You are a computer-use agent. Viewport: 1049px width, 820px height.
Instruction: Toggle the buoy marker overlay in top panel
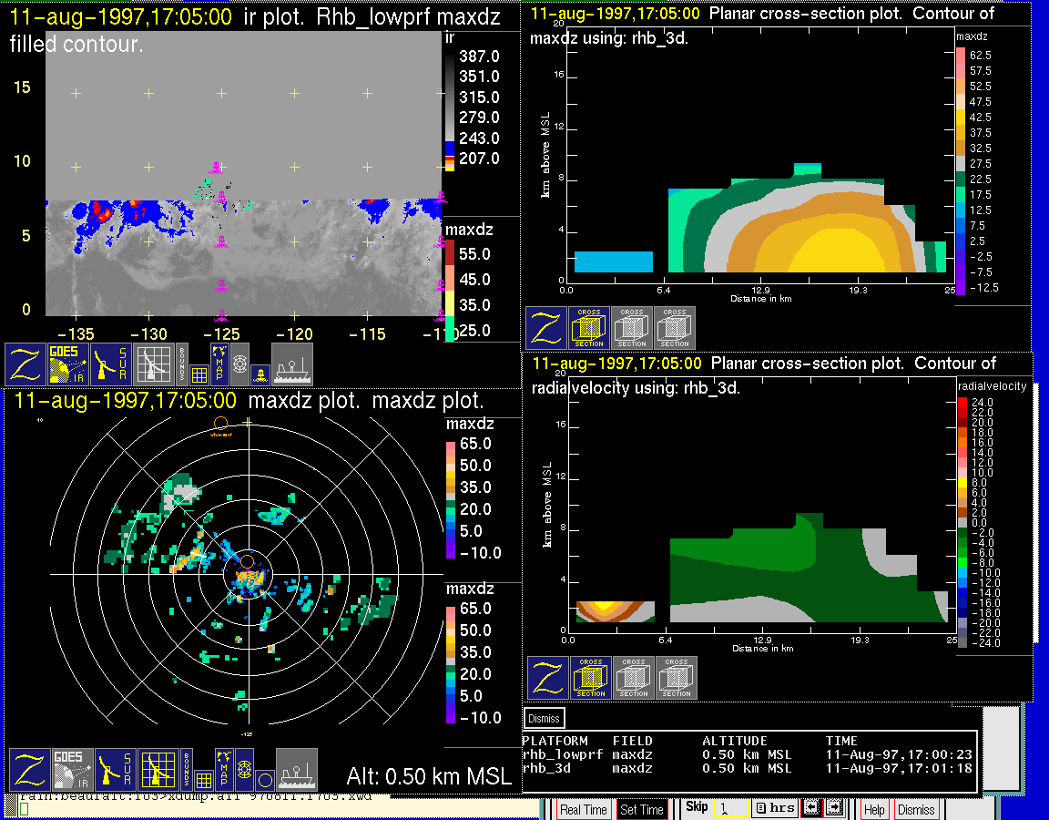pos(259,373)
